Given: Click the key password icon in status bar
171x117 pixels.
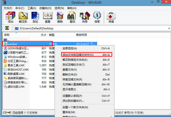Looking at the screenshot, I should [9, 113].
